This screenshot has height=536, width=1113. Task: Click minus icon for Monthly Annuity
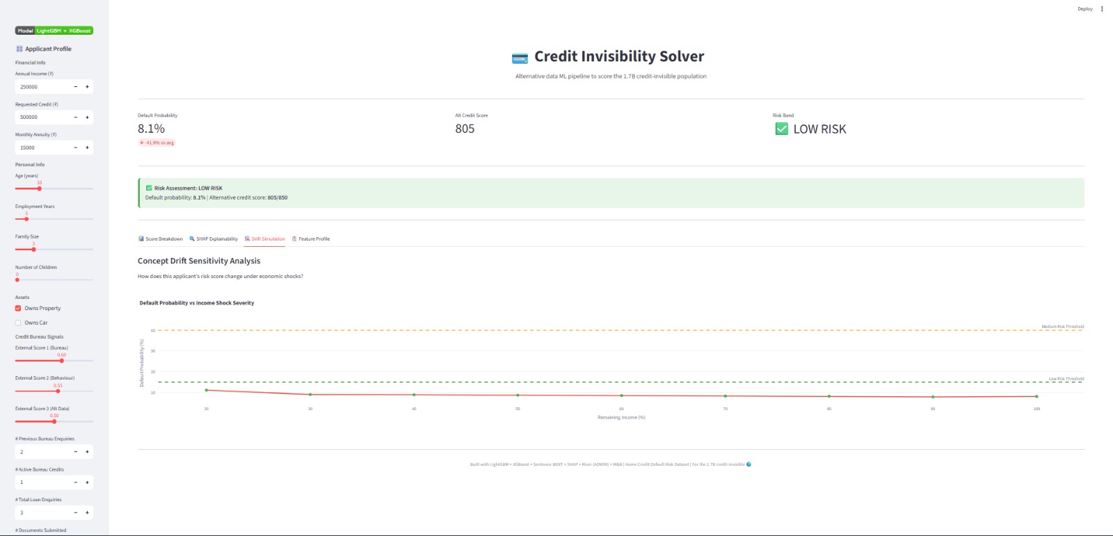(x=76, y=147)
